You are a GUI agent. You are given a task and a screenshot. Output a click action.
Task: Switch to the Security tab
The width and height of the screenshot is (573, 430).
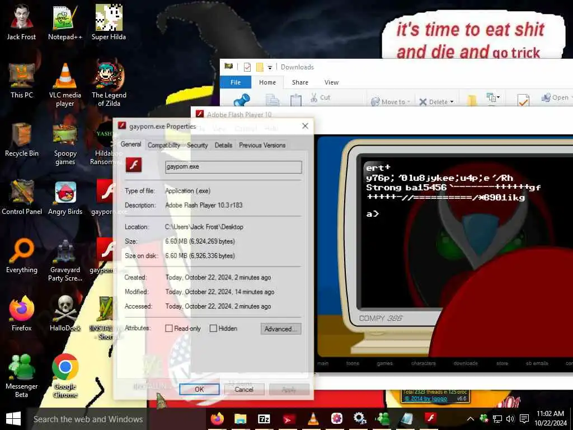(x=198, y=145)
